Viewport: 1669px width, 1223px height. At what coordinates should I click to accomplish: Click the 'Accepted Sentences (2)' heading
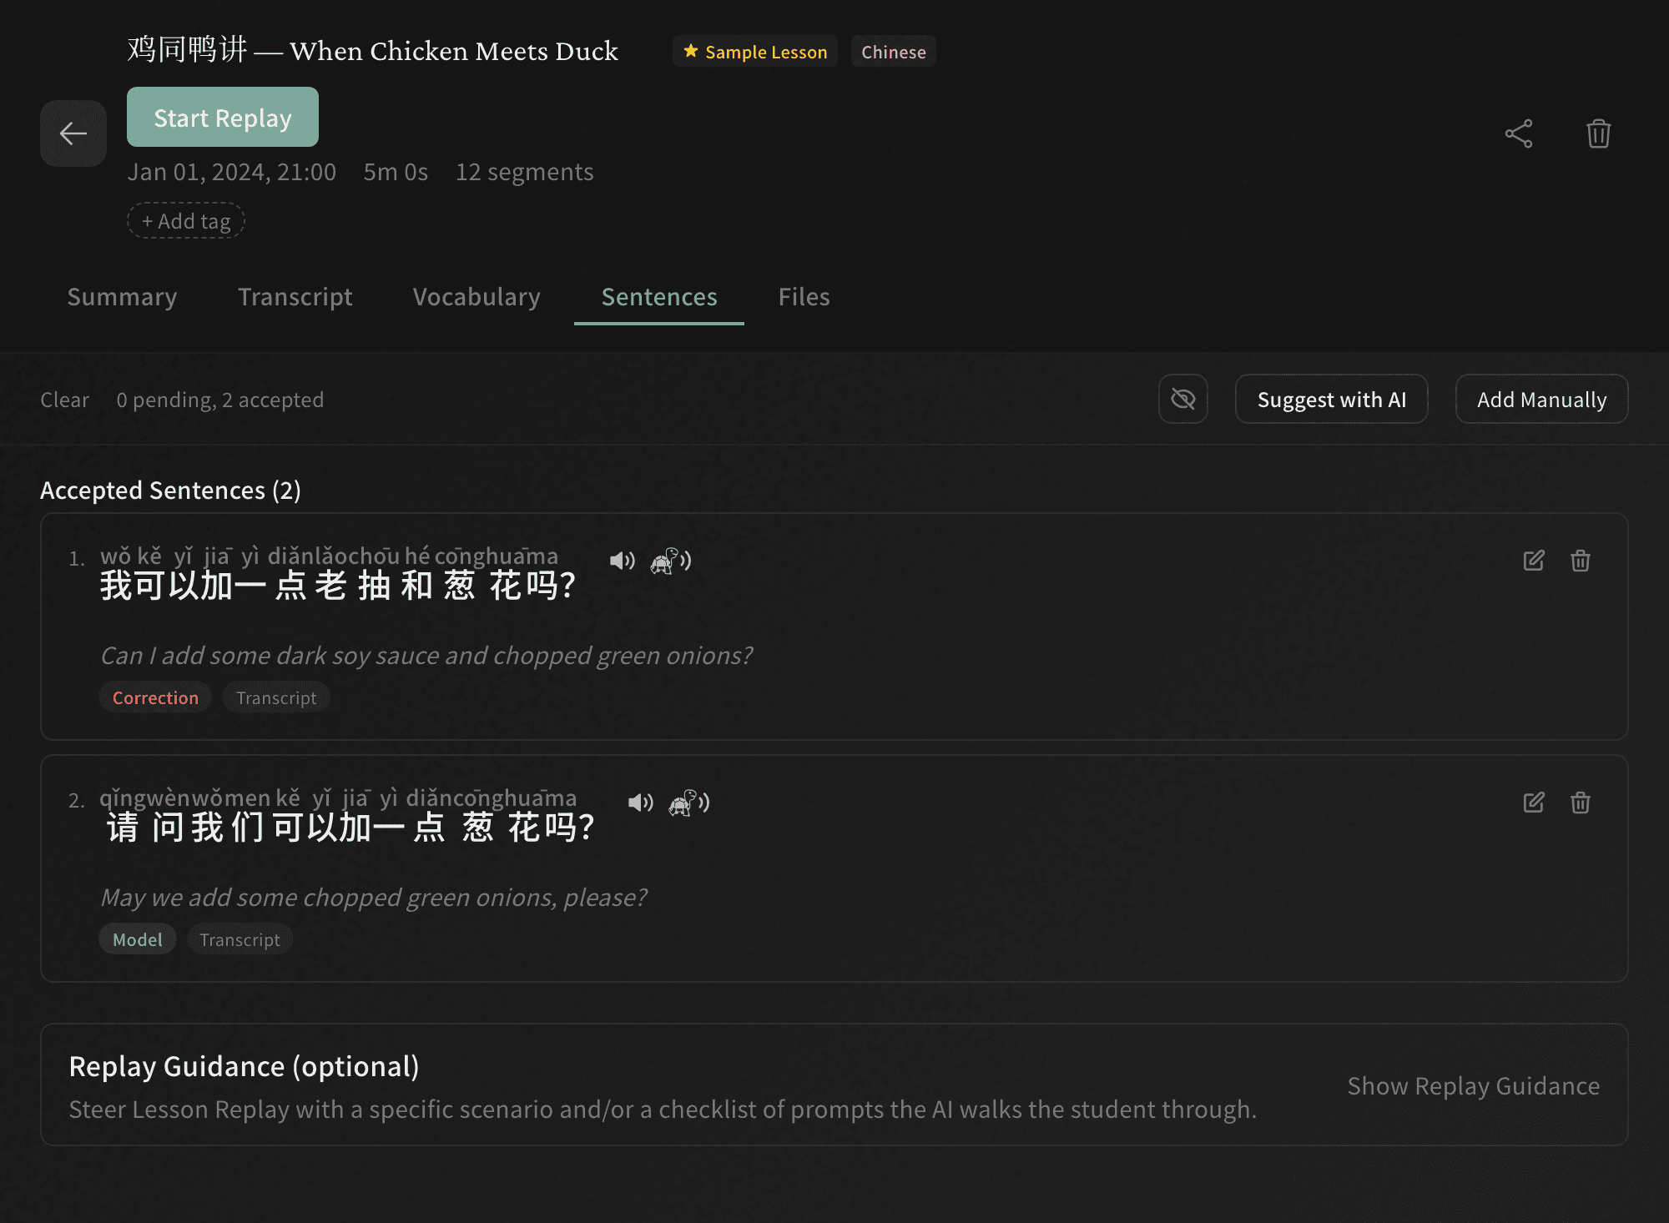[170, 491]
